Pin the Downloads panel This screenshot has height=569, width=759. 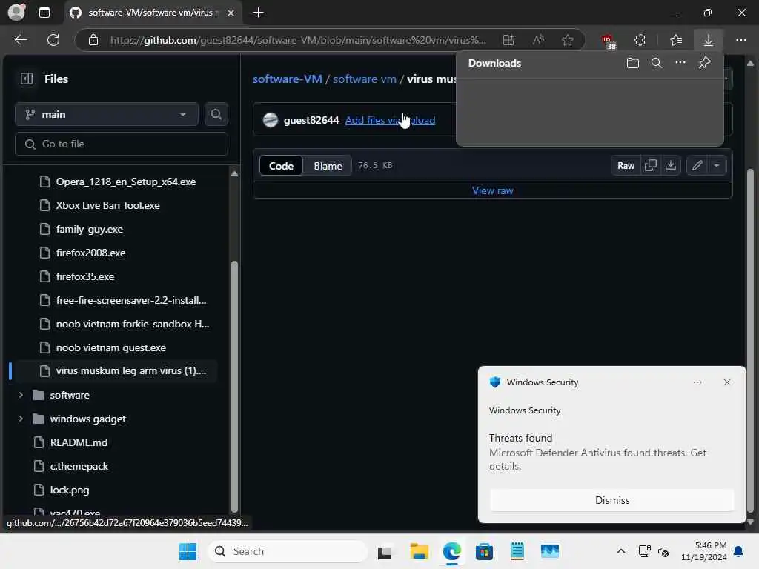pyautogui.click(x=704, y=63)
